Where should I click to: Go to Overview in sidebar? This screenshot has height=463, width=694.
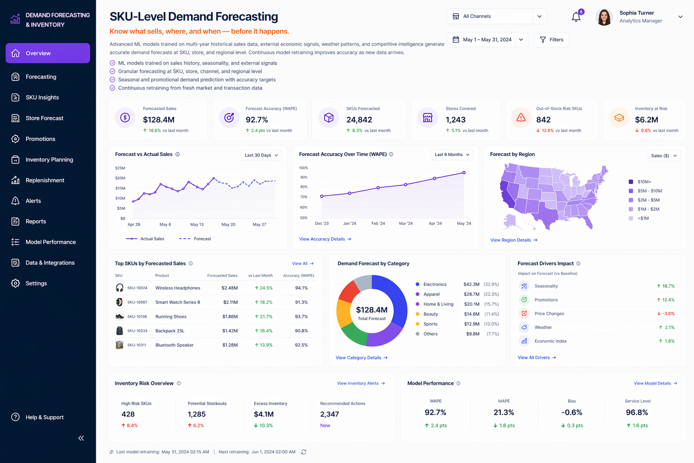[x=48, y=53]
